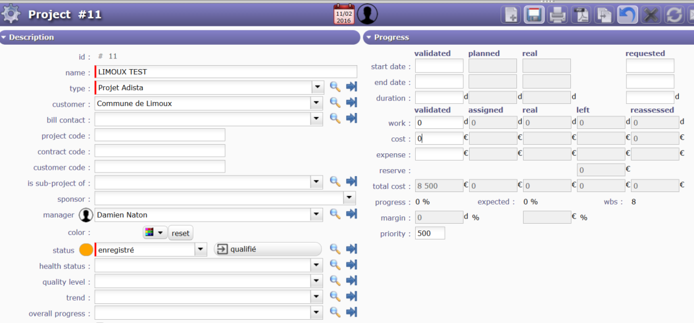Go to parent project blue arrow icon
This screenshot has height=323, width=694.
pyautogui.click(x=351, y=181)
